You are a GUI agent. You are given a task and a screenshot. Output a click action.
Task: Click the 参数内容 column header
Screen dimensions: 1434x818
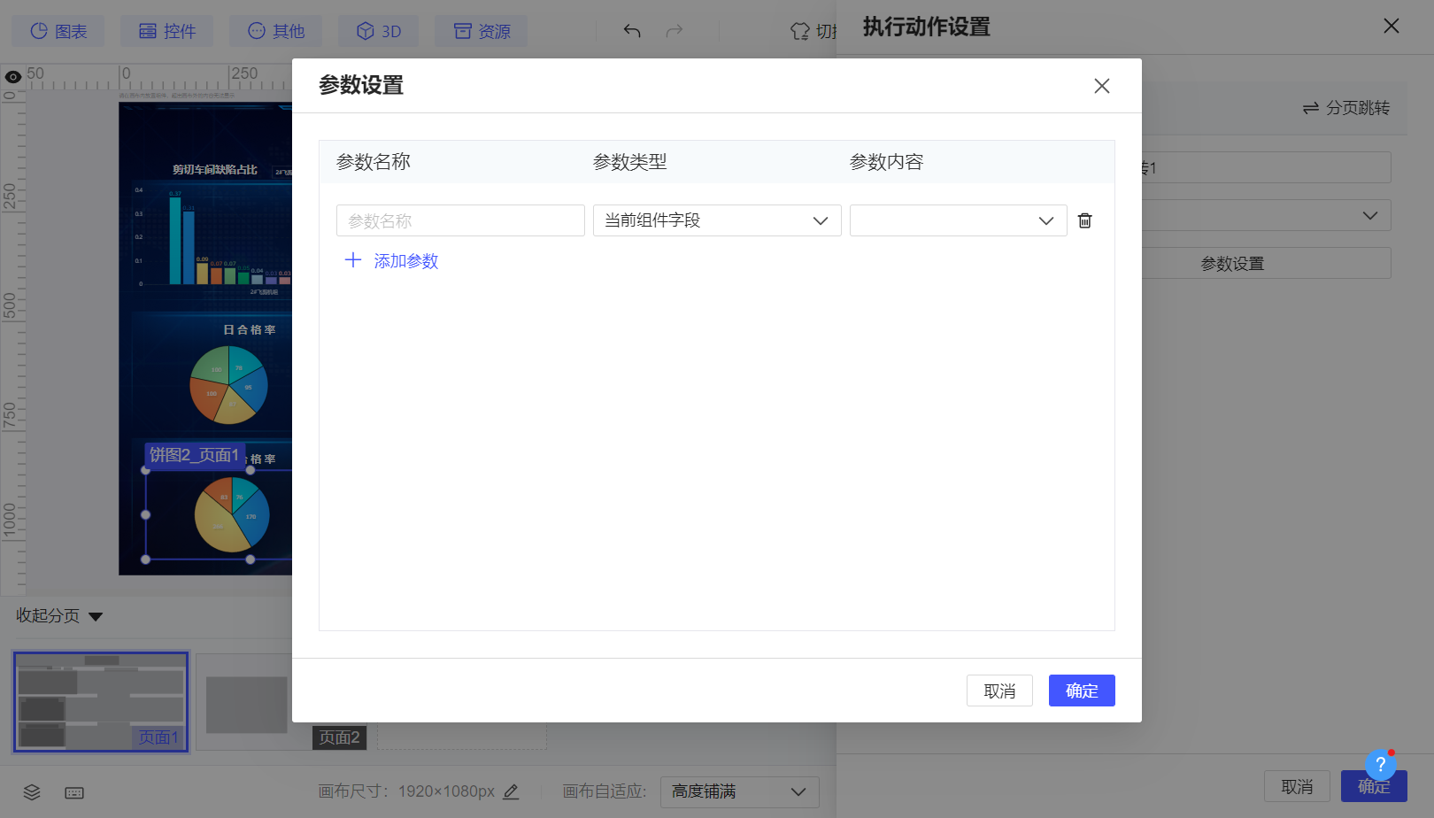pos(887,162)
